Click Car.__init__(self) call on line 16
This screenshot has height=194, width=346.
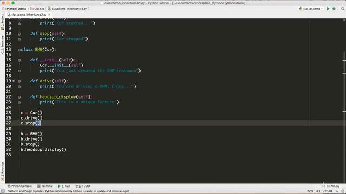pyautogui.click(x=61, y=65)
